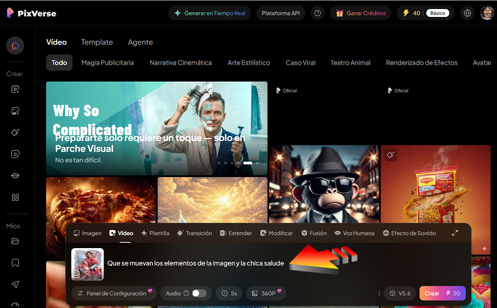Viewport: 497px width, 308px height.
Task: Toggle the Audio switch
Action: click(199, 293)
